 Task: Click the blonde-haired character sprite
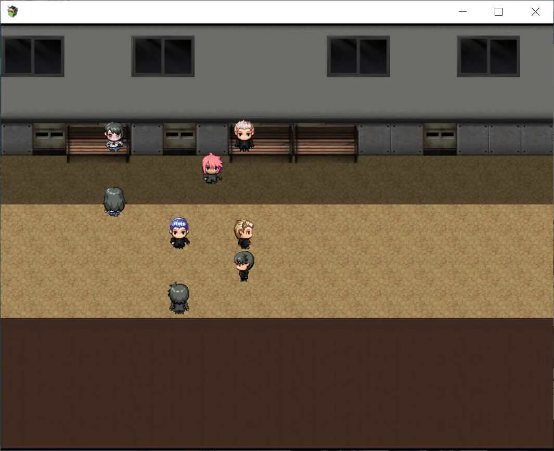click(244, 234)
